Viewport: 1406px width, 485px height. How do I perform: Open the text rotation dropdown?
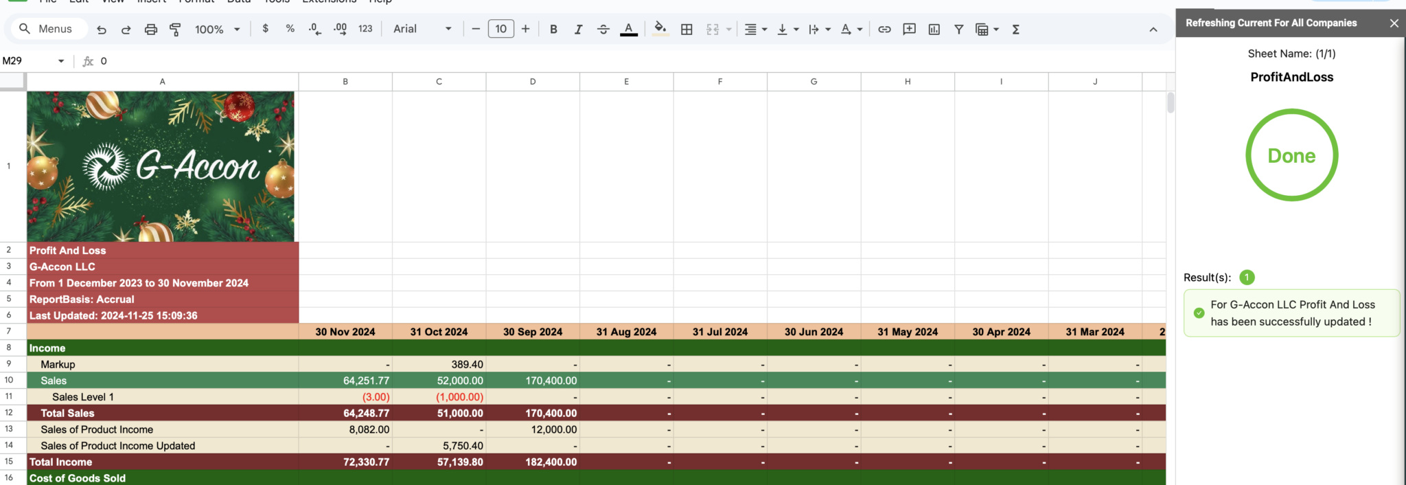tap(851, 29)
